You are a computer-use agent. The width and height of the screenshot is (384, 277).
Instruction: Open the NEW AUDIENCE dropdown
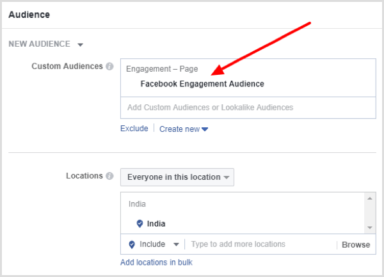[46, 44]
